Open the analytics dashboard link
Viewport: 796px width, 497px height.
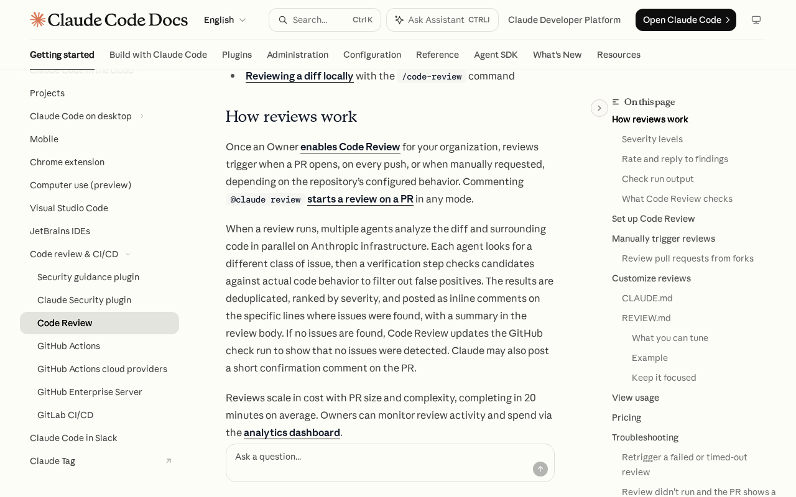292,432
